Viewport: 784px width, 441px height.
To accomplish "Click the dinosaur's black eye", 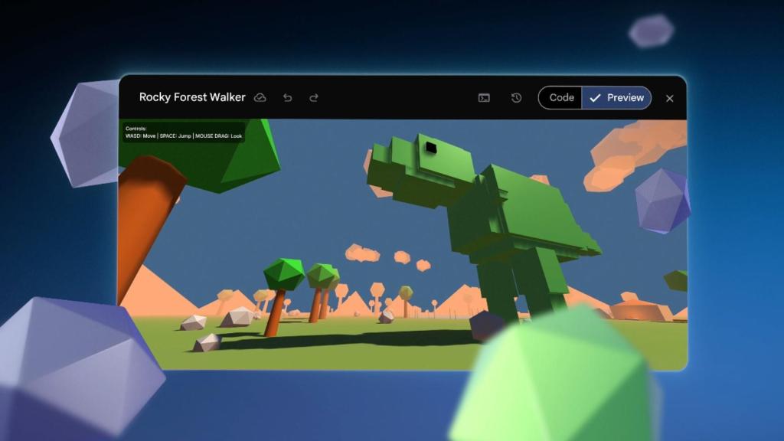I will 431,147.
